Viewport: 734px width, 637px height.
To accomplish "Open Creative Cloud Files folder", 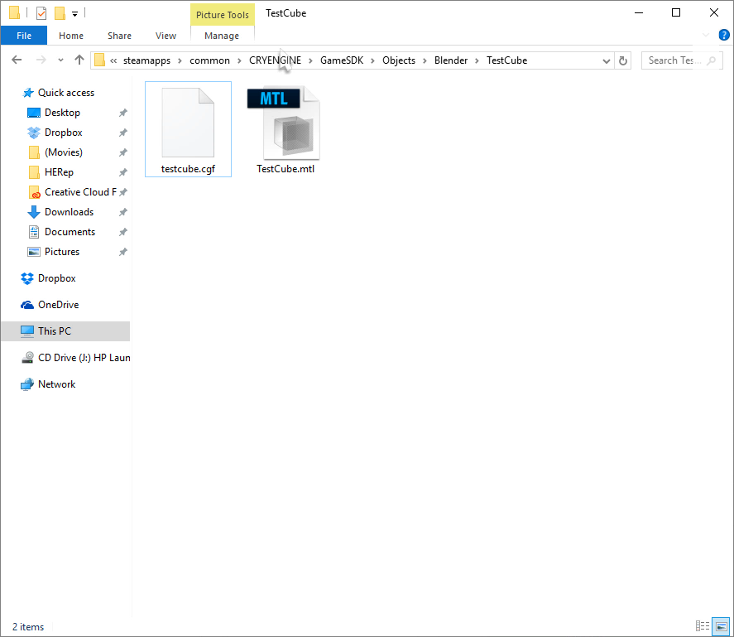I will pos(80,192).
